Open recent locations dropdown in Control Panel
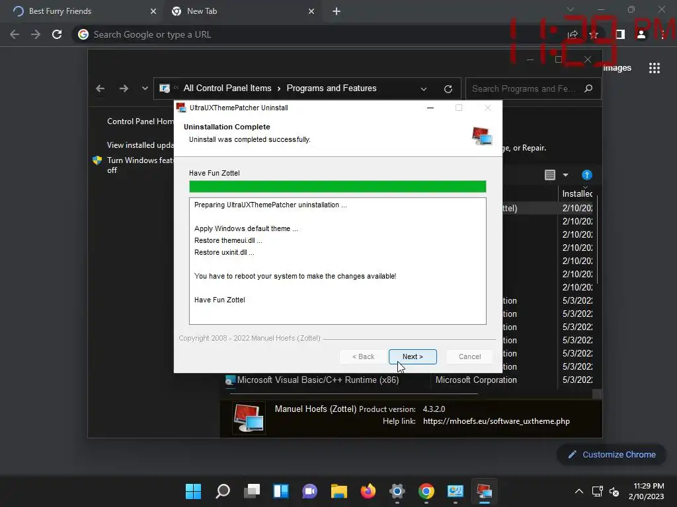 coord(145,88)
